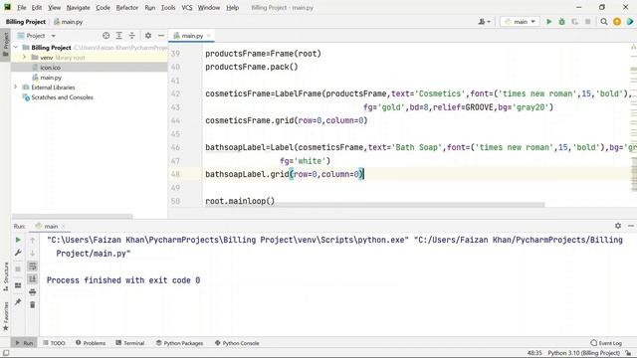Screen dimensions: 637x358
Task: Collapse the Billing Project root folder
Action: (16, 48)
